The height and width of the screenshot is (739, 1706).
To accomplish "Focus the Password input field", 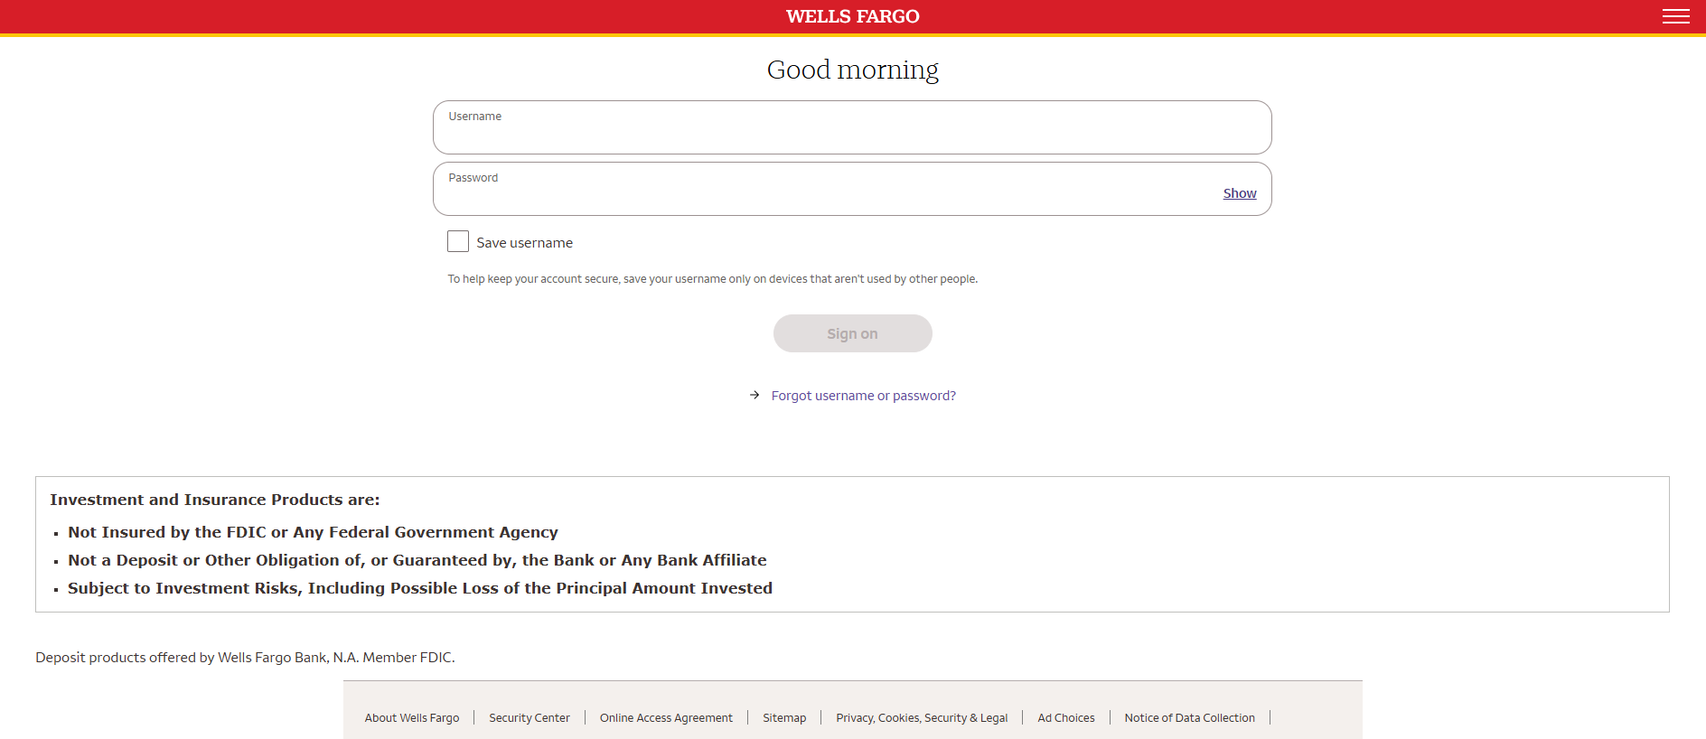I will tap(852, 189).
